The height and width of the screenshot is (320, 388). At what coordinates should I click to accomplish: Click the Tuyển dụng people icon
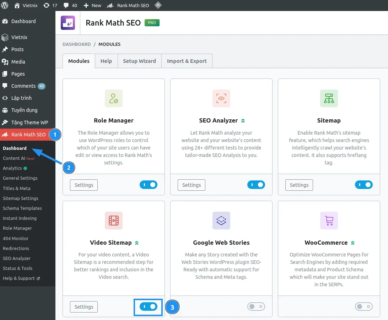[x=5, y=110]
